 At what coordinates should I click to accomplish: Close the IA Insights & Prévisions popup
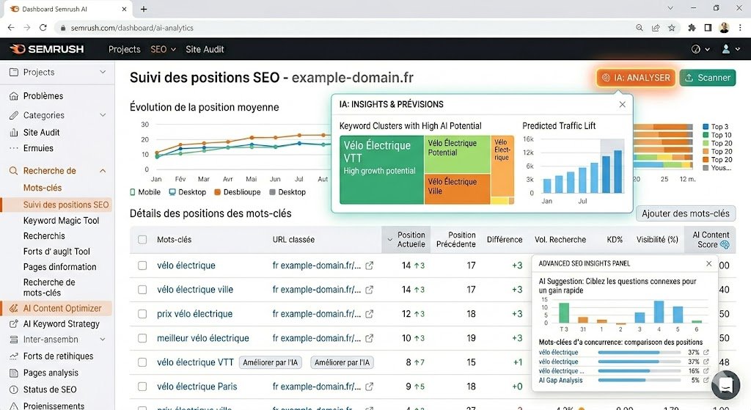click(x=622, y=104)
